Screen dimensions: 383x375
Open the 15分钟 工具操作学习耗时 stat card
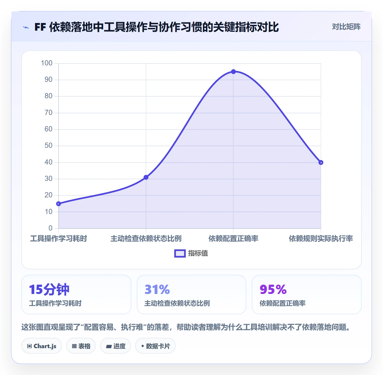pyautogui.click(x=76, y=295)
